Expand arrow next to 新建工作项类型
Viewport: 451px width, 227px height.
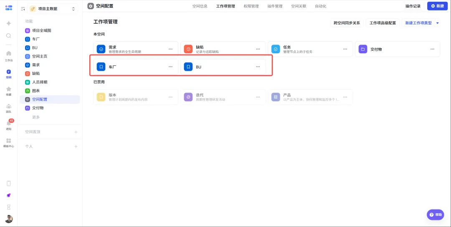[x=438, y=23]
